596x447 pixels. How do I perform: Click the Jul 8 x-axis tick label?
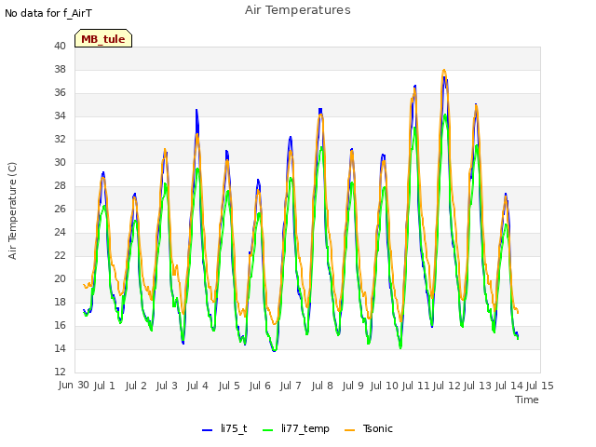(x=322, y=386)
